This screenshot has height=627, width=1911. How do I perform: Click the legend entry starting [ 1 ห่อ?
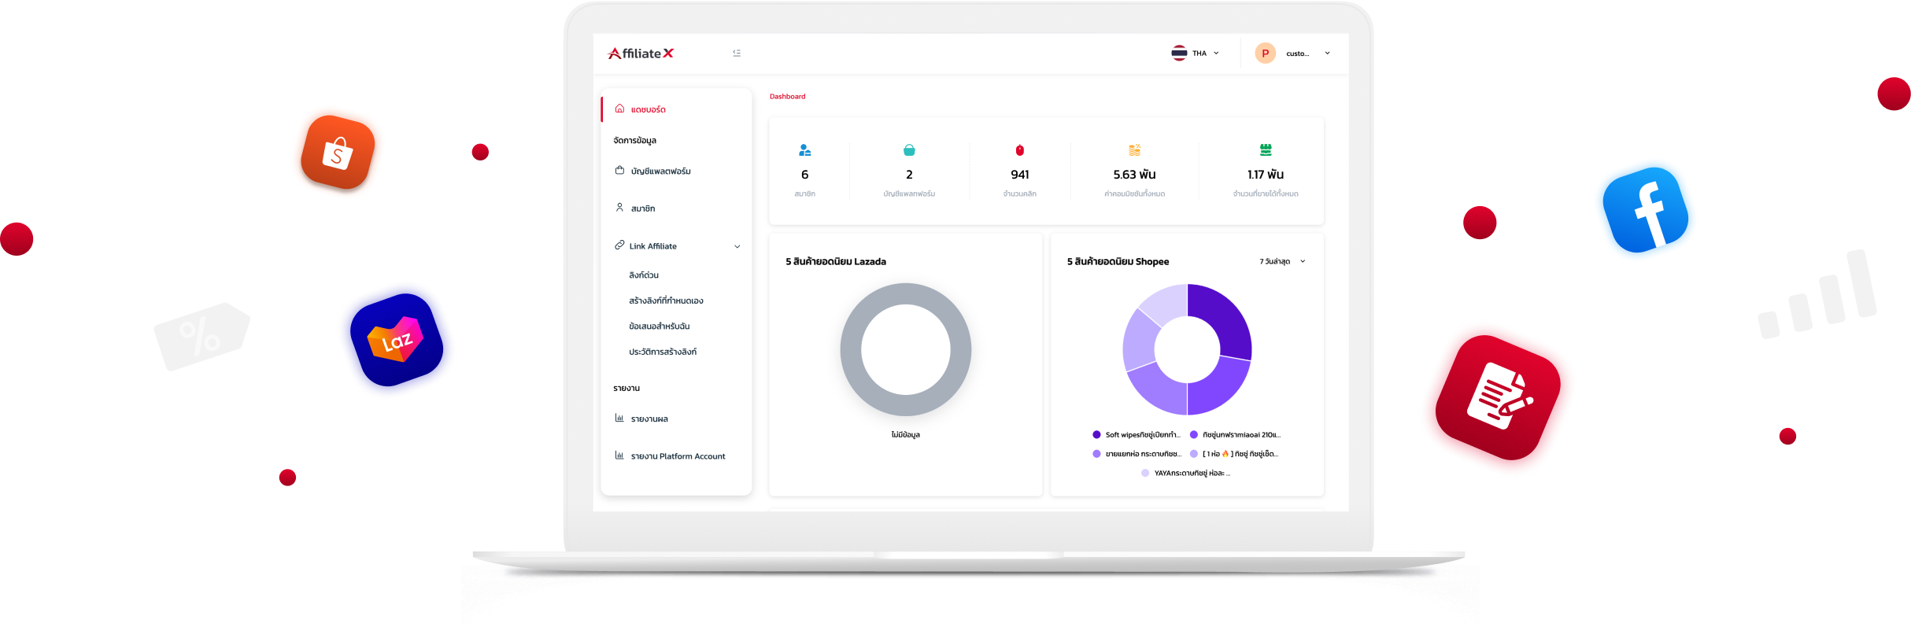tap(1234, 453)
